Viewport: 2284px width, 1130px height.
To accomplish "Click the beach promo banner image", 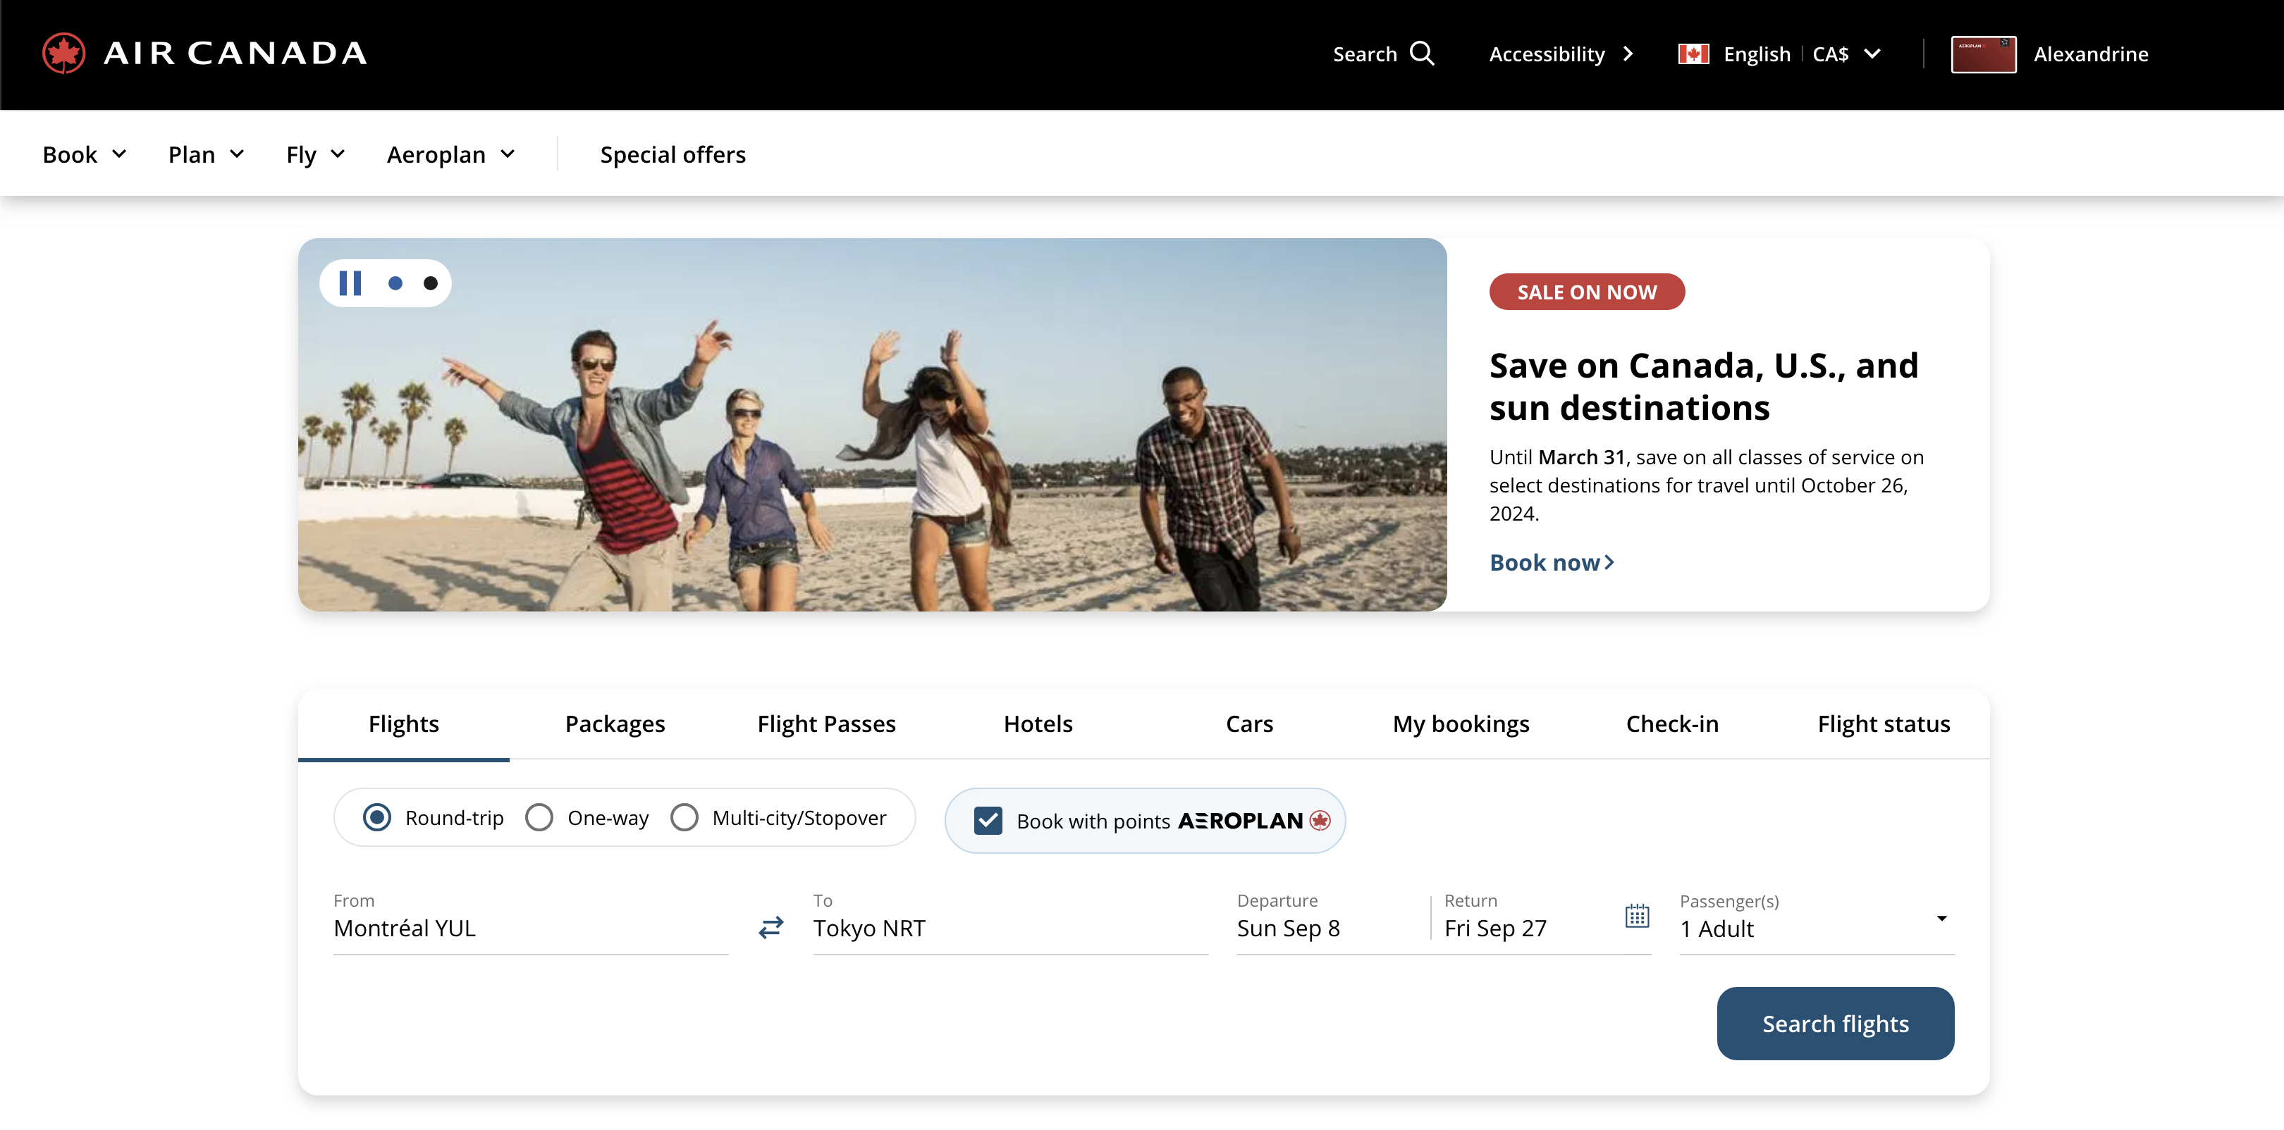I will 871,425.
